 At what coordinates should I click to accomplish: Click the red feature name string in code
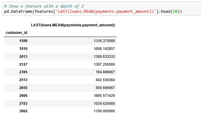point(106,12)
